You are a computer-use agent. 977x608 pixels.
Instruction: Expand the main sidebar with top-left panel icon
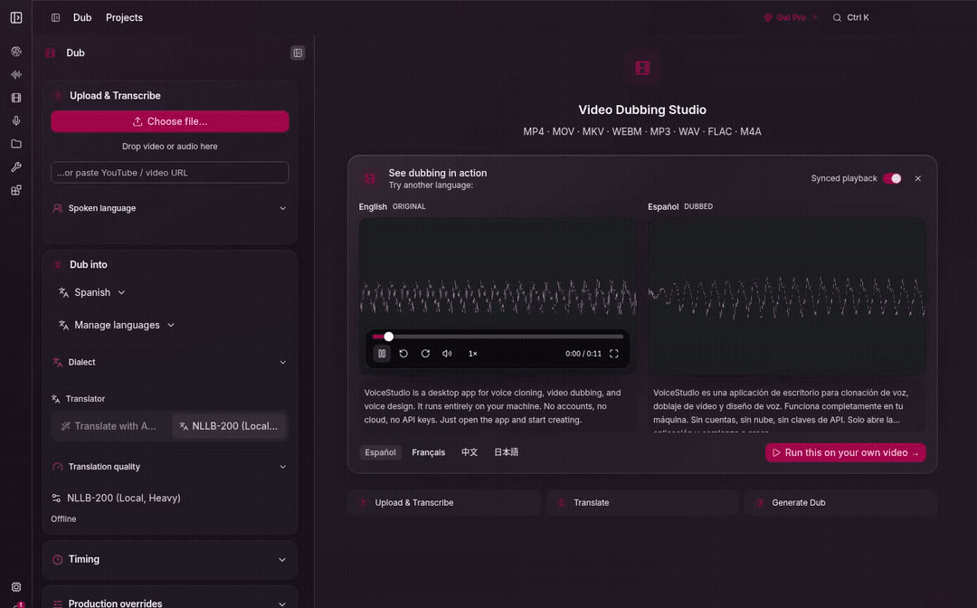pyautogui.click(x=16, y=17)
